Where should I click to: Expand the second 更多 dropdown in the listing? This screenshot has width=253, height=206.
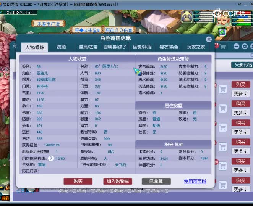click(241, 113)
